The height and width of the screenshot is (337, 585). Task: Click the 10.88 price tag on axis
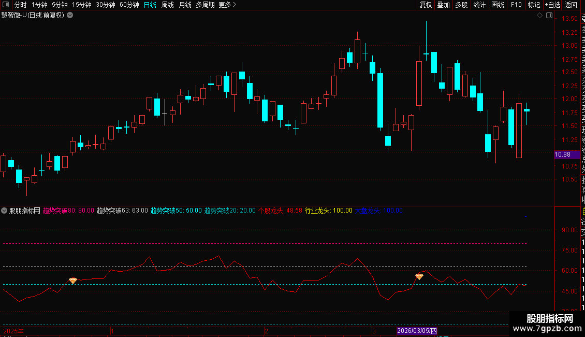566,155
